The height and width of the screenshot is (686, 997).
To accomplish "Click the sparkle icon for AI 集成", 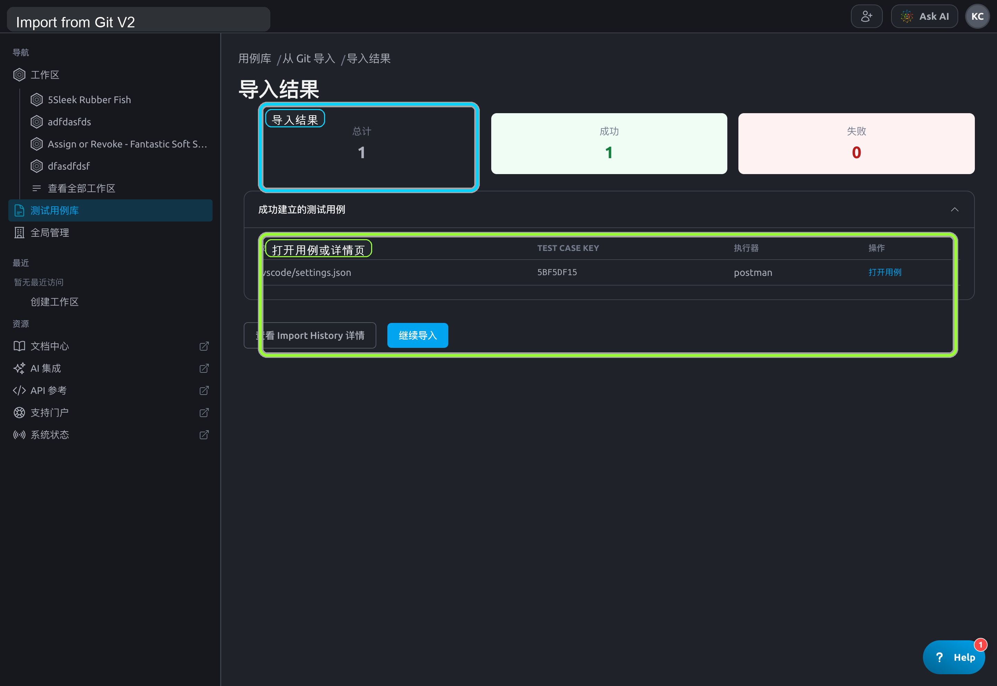I will 19,368.
